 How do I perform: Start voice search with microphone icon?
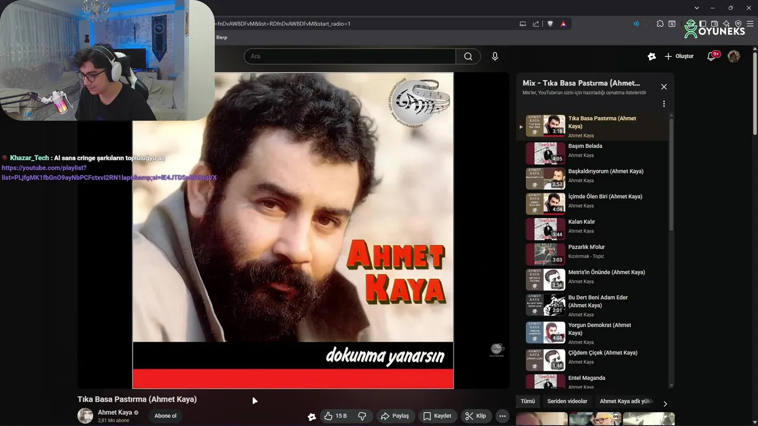(495, 56)
